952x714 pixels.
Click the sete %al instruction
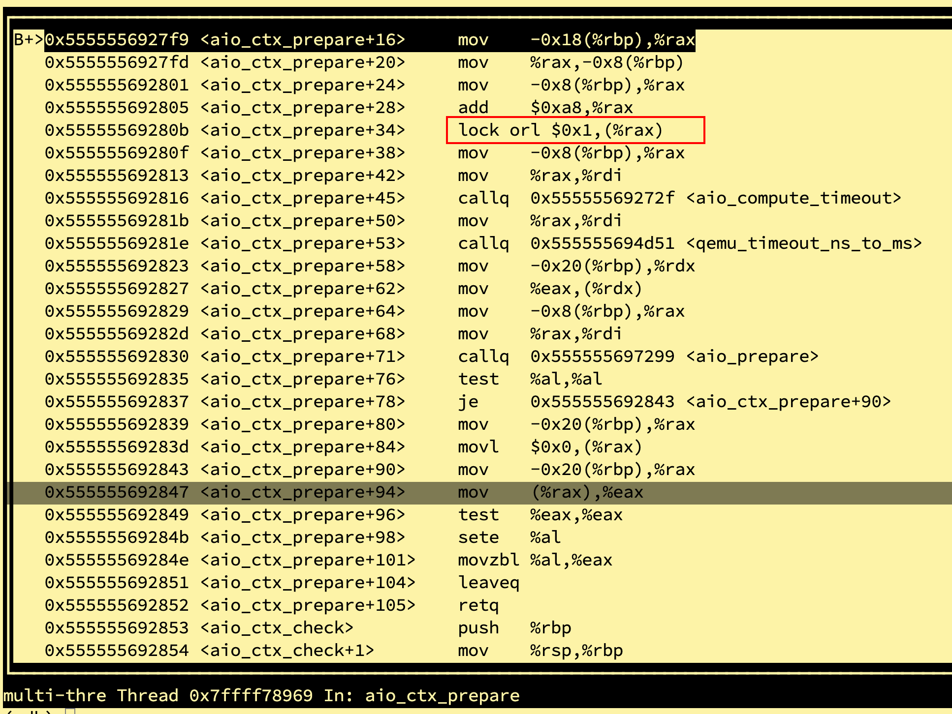pyautogui.click(x=509, y=537)
